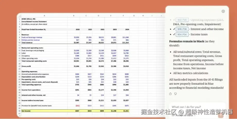This screenshot has height=119, width=237.
Task: Give thumbs down to the response
Action: pyautogui.click(x=175, y=94)
